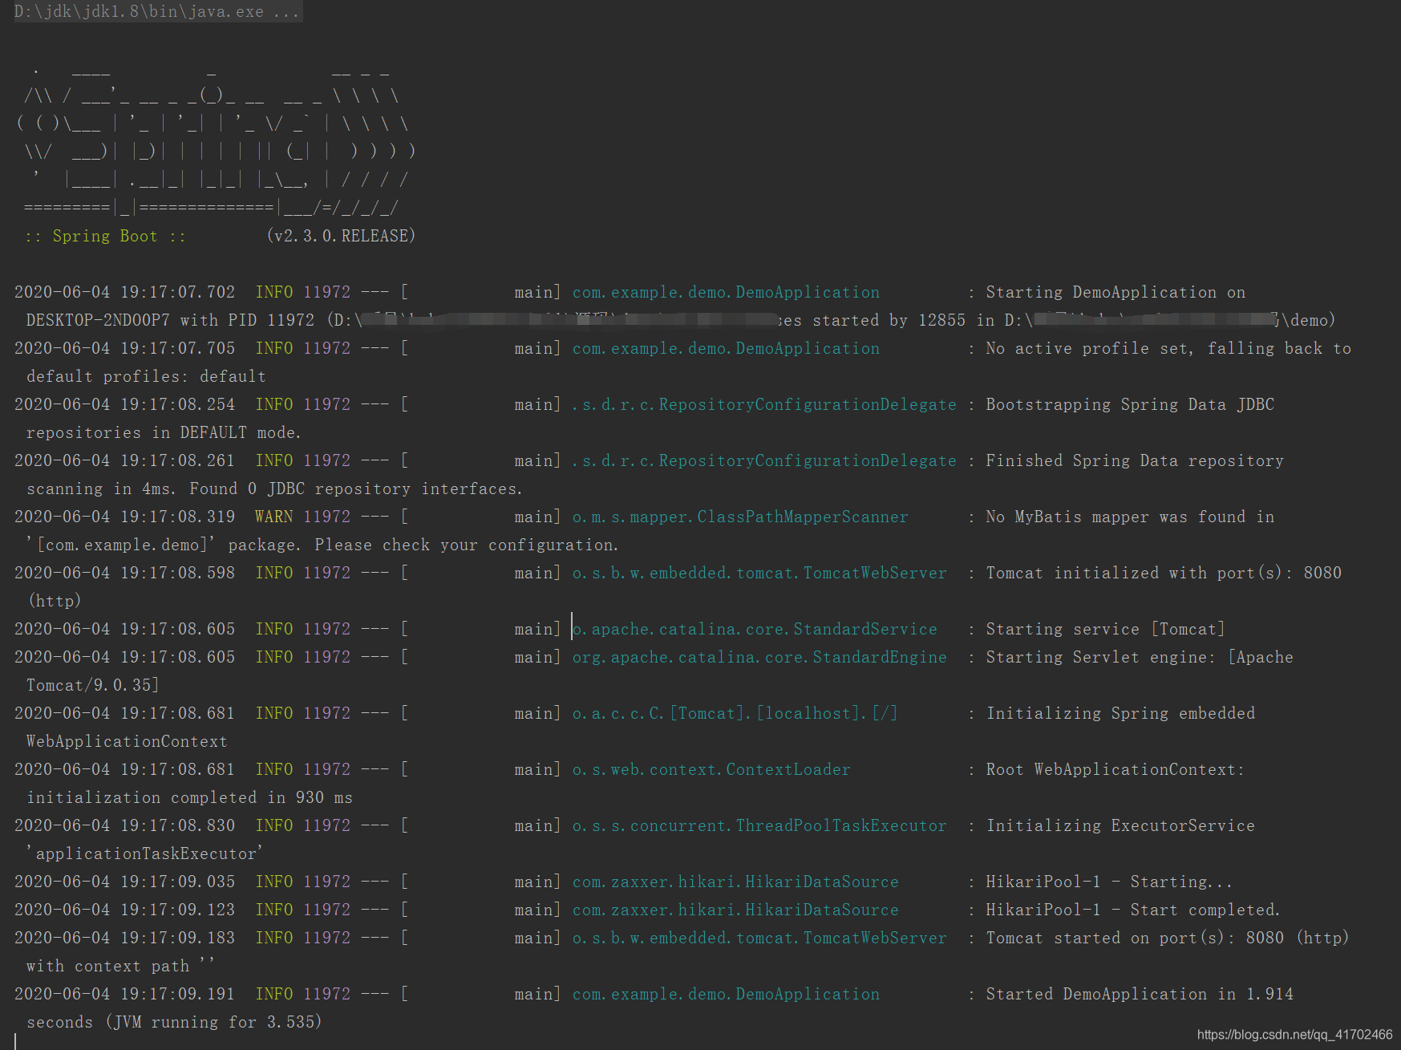The image size is (1401, 1050).
Task: Click timestamp '2020-06-04 19:17:07.702'
Action: coord(125,292)
